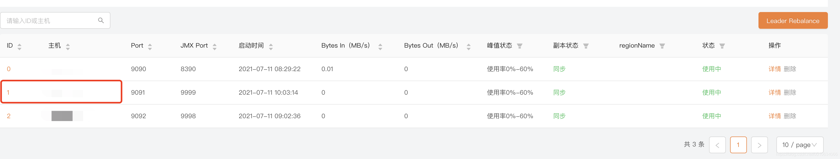Screen dimensions: 840x159
Task: Open broker ID 2 link
Action: [x=9, y=116]
